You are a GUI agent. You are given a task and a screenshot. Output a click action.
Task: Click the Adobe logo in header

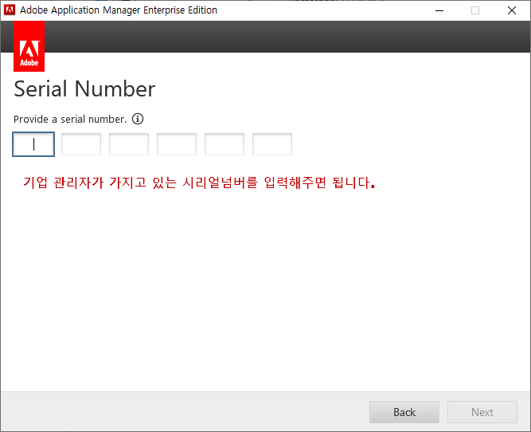[x=29, y=46]
